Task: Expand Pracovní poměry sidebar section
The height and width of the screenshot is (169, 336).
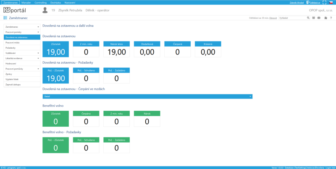Action: coord(22,32)
